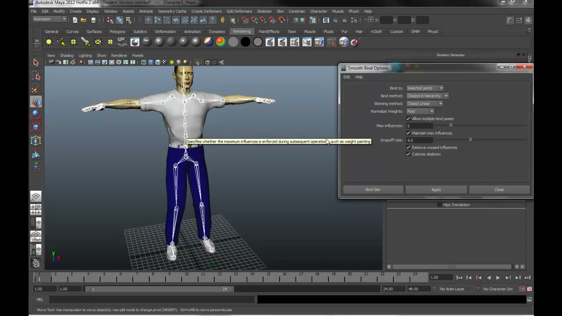This screenshot has width=562, height=316.
Task: Open the Bind to dropdown
Action: (x=425, y=88)
